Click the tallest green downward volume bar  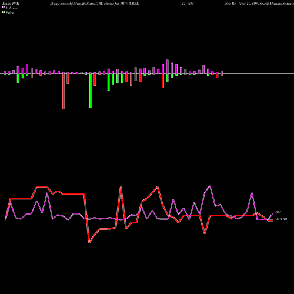coord(91,91)
